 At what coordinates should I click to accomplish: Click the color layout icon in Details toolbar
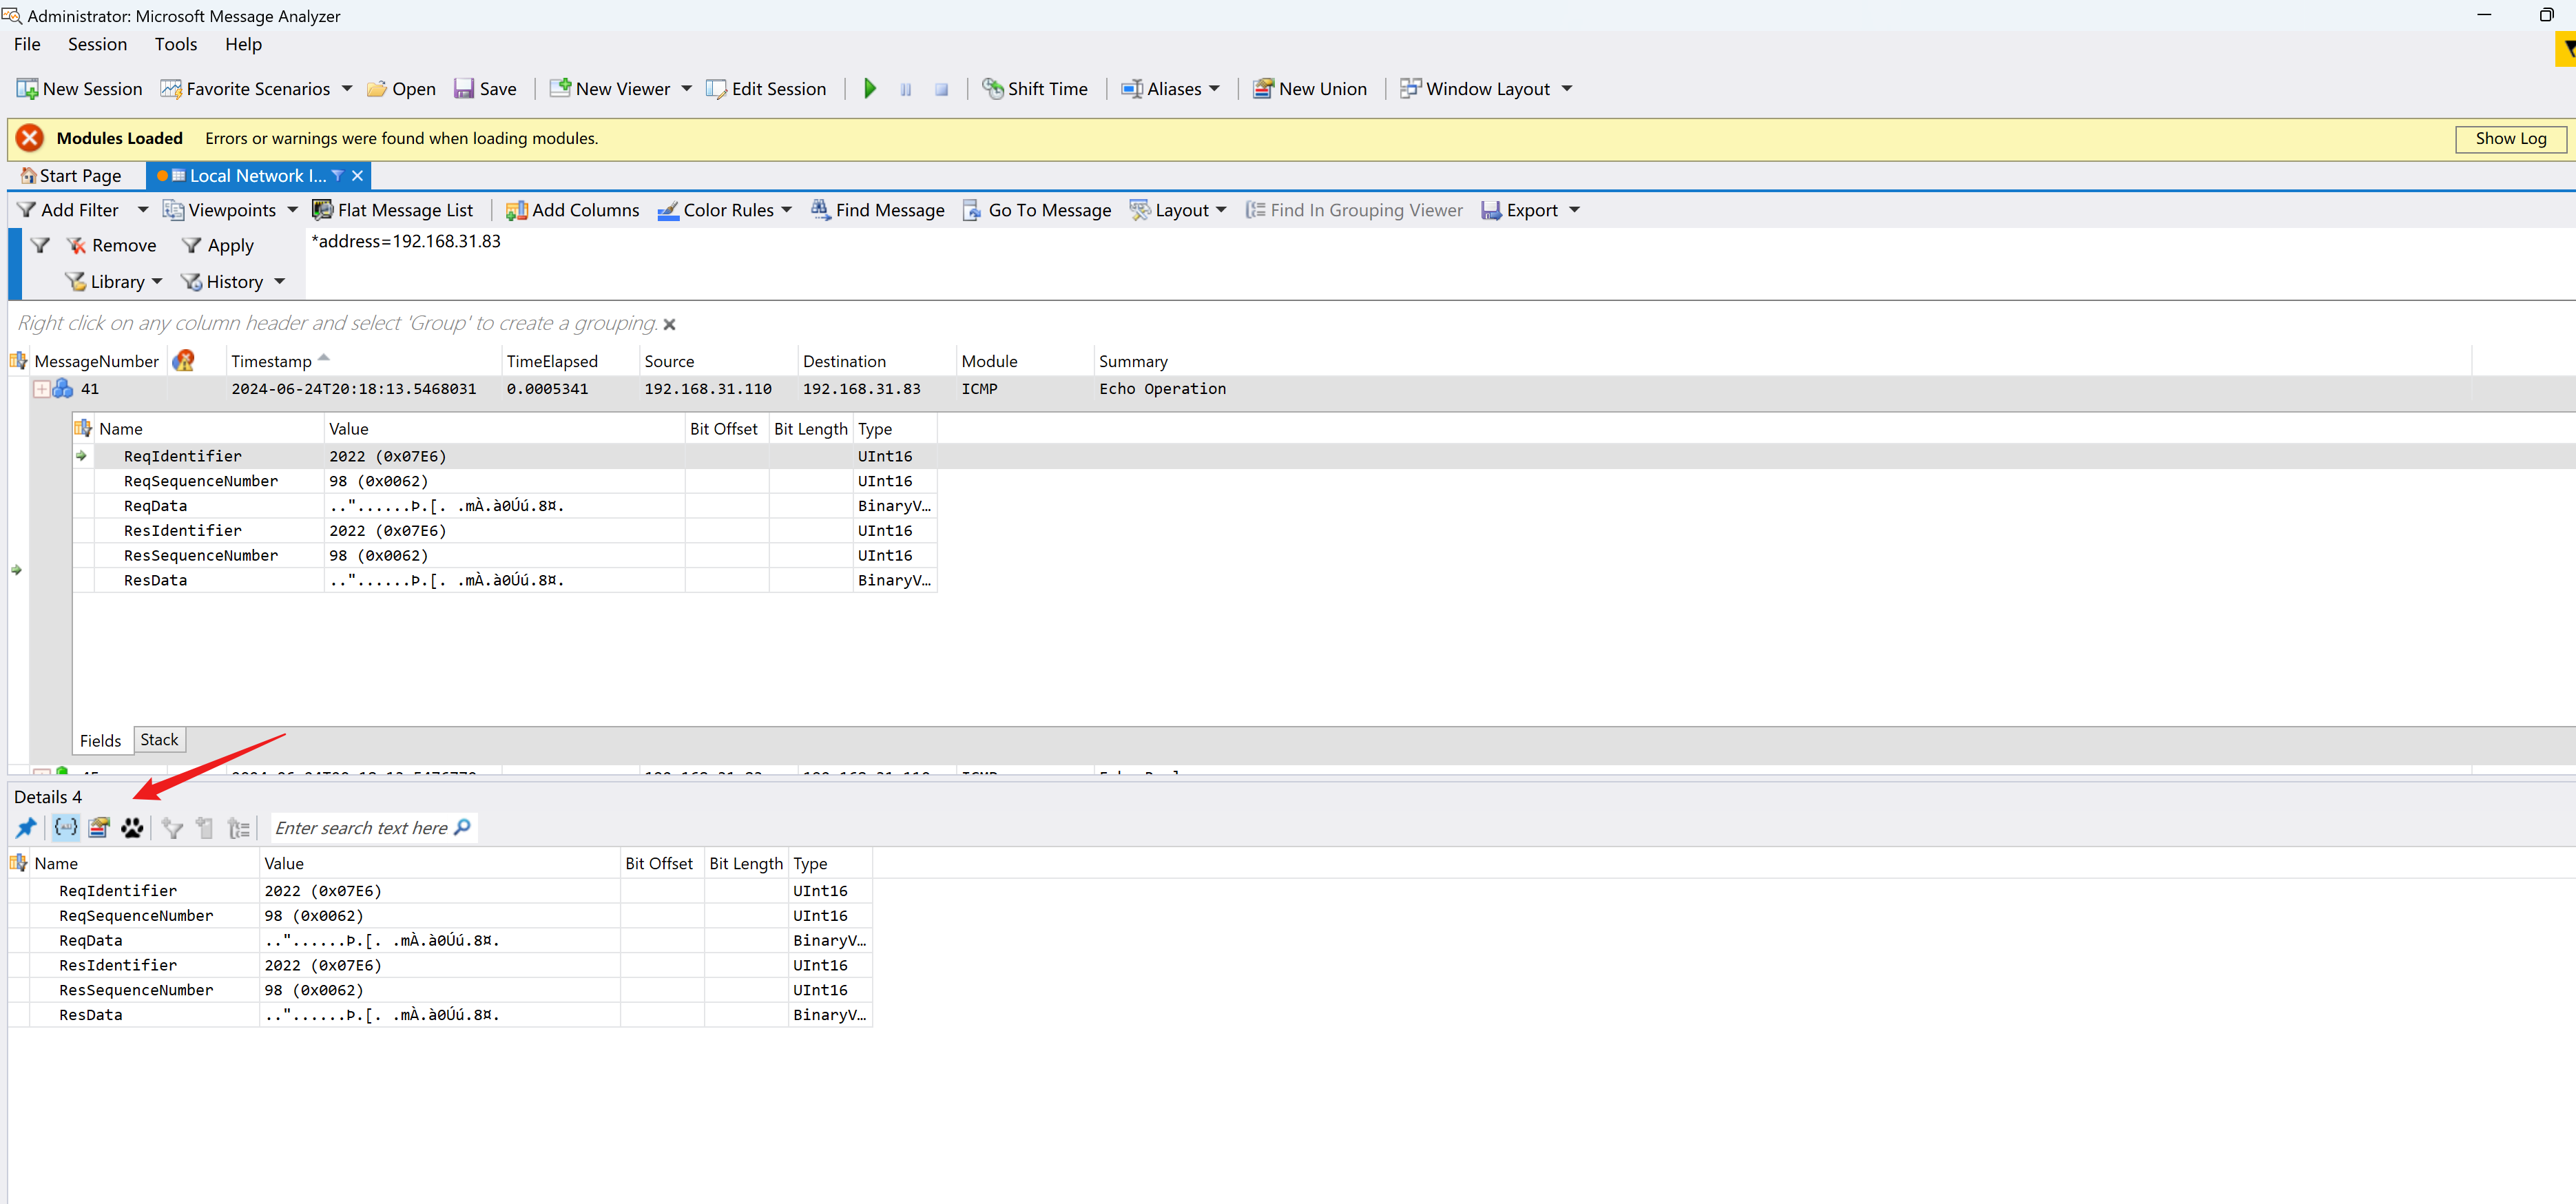(99, 828)
